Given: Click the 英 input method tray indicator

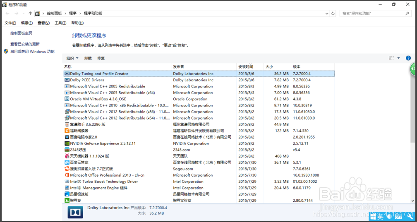Looking at the screenshot, I should tap(380, 217).
